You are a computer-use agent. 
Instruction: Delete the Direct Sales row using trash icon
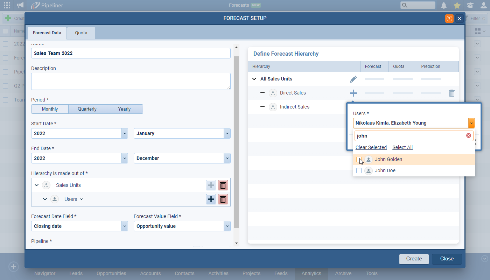[x=451, y=93]
